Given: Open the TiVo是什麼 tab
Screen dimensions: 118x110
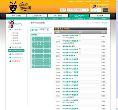Looking at the screenshot, I should click(16, 16).
